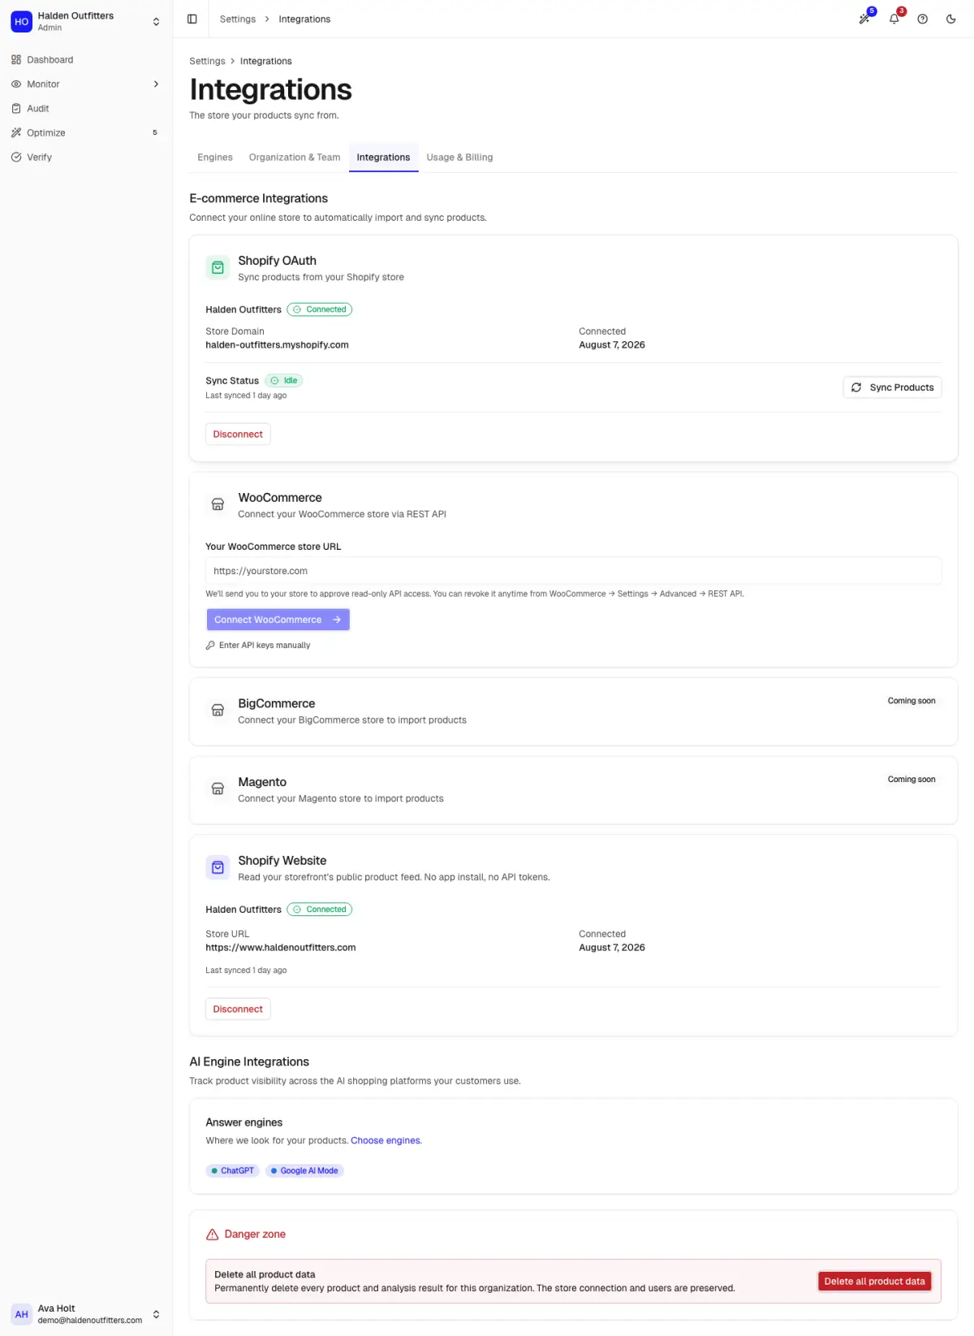The height and width of the screenshot is (1336, 974).
Task: Click Shopify OAuth Connected status badge
Action: point(320,309)
